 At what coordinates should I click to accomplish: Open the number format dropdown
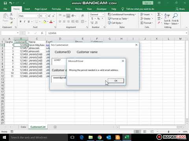click(103, 14)
